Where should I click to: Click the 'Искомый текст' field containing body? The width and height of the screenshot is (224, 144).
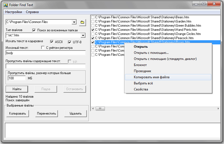[46, 53]
